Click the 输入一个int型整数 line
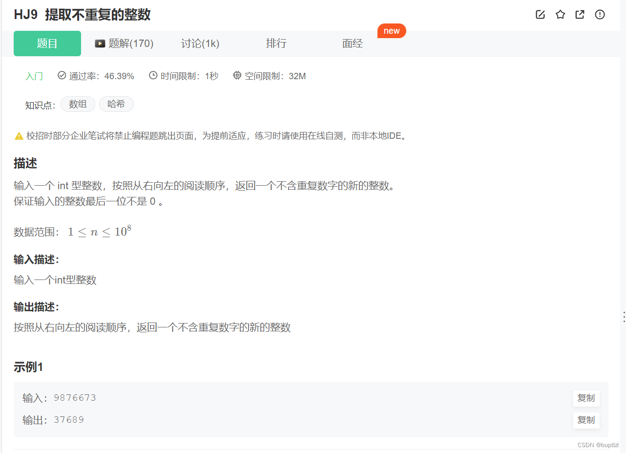The height and width of the screenshot is (453, 626). (x=55, y=280)
